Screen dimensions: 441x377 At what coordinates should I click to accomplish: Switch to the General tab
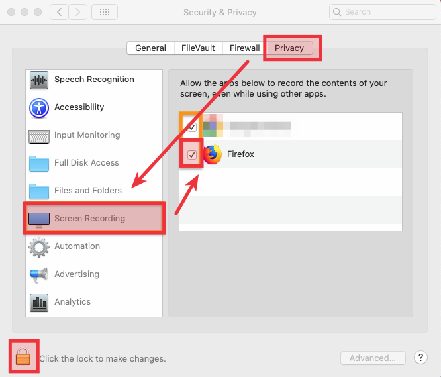[150, 48]
